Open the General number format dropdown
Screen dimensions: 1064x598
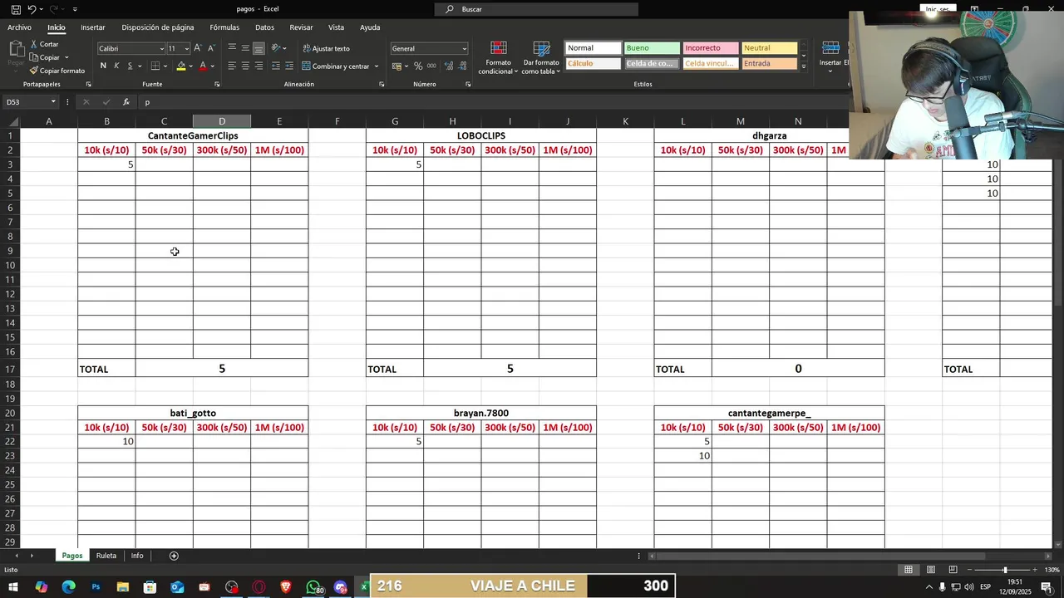tap(464, 48)
